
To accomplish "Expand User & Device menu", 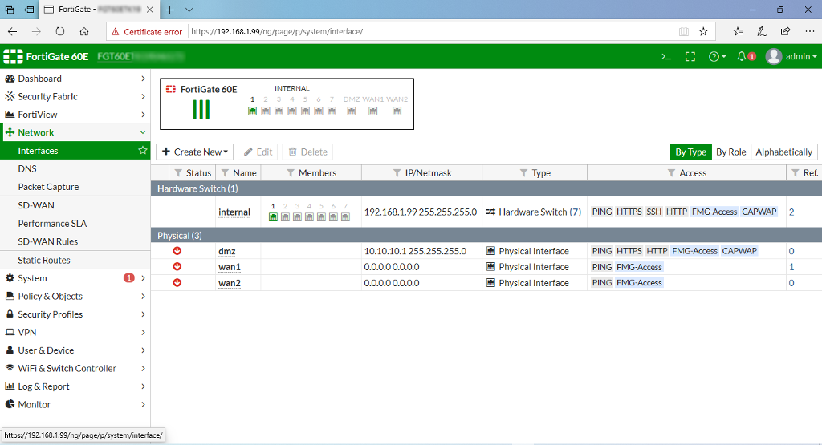I will tap(75, 350).
